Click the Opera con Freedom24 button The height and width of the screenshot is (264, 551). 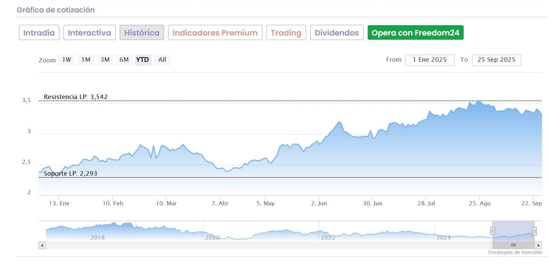click(415, 33)
